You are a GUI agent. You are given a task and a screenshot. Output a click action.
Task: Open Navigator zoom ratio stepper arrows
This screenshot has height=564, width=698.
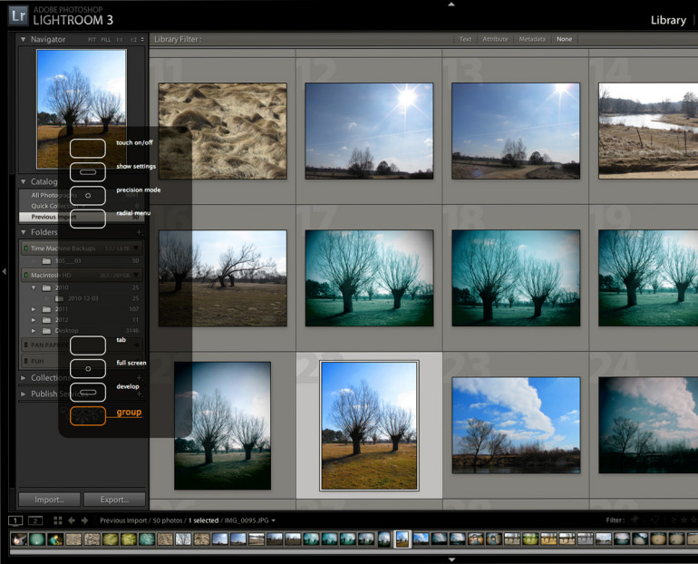coord(142,40)
